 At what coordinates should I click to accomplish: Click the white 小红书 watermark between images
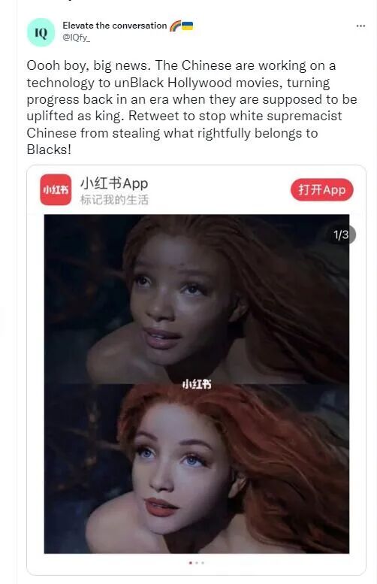197,384
